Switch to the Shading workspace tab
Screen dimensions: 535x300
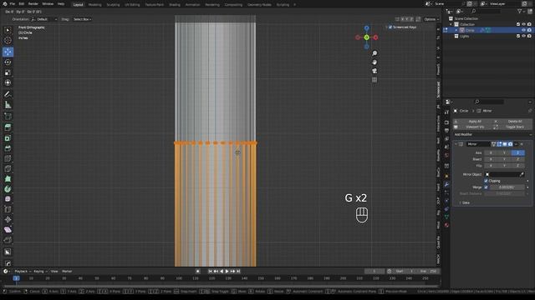coord(175,5)
